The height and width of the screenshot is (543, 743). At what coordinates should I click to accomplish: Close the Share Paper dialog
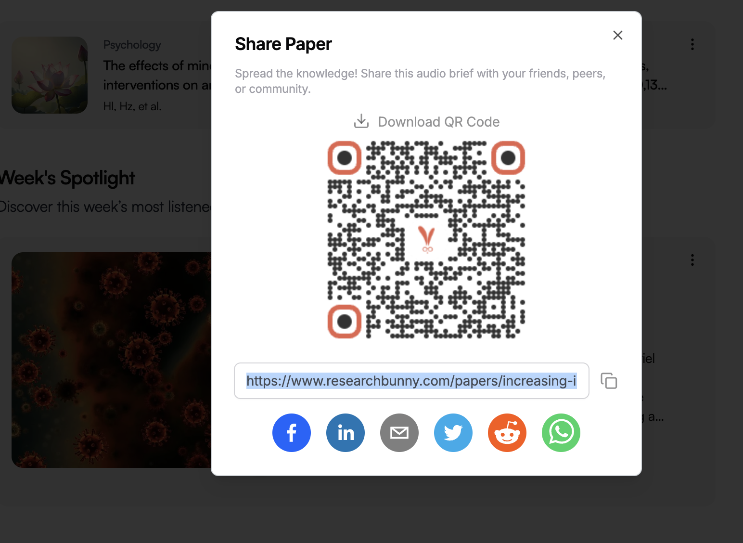618,35
